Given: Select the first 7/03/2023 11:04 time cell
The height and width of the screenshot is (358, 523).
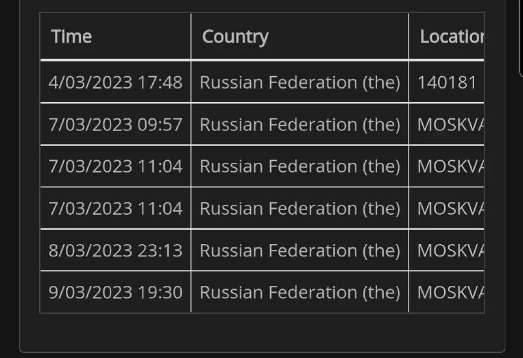Looking at the screenshot, I should [115, 166].
